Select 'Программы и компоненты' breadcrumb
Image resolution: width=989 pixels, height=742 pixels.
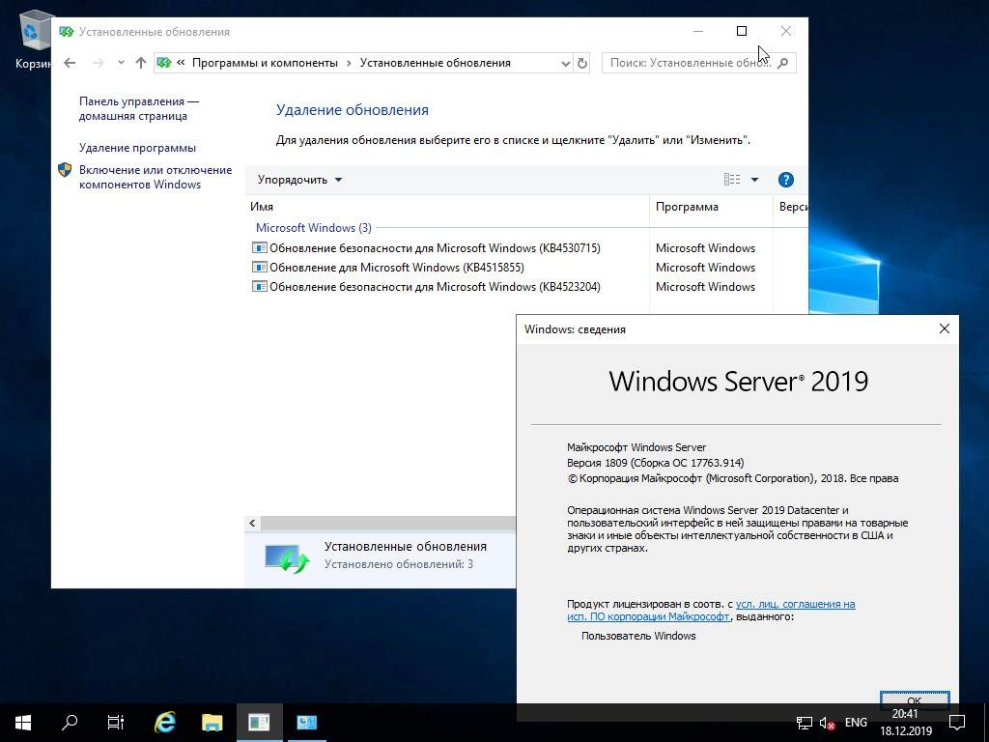click(265, 63)
